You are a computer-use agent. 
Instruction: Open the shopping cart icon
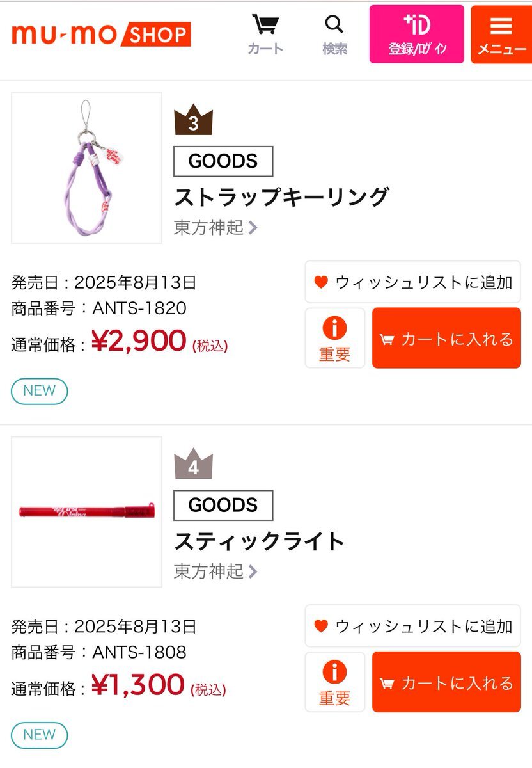pyautogui.click(x=265, y=35)
